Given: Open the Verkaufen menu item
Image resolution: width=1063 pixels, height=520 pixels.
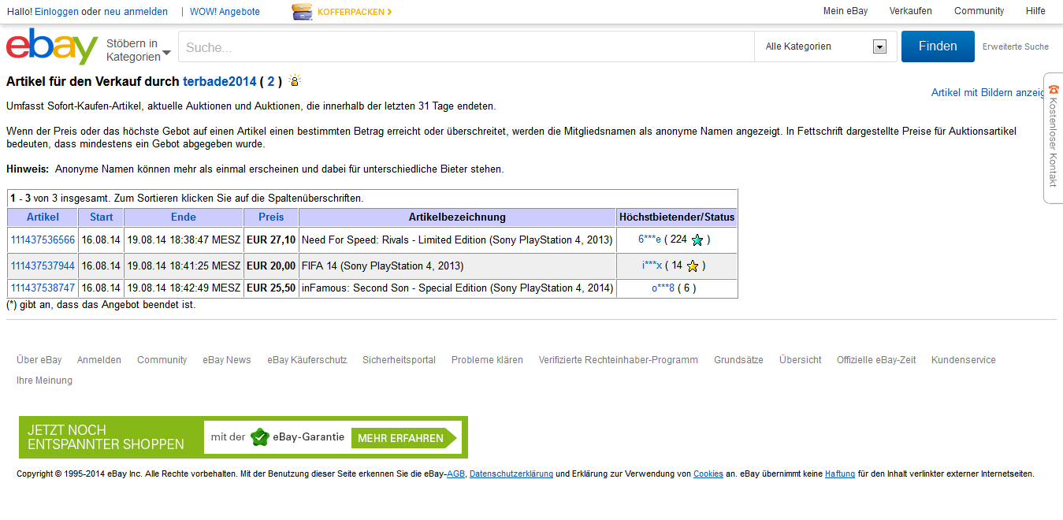Looking at the screenshot, I should point(910,11).
